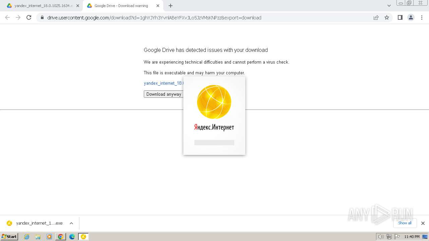This screenshot has width=429, height=241.
Task: Open the downloaded yandex_internet exe item
Action: (35, 223)
